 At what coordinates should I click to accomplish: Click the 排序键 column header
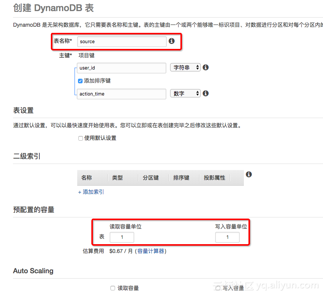coord(180,178)
